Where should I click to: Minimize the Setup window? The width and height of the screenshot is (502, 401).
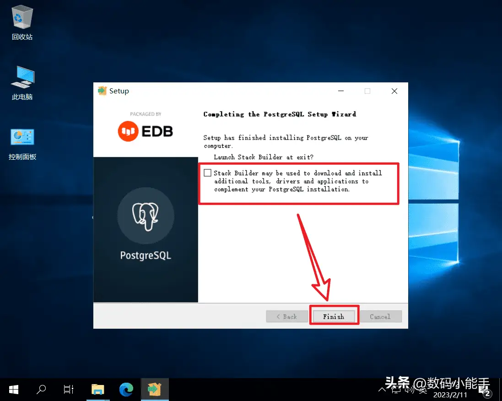(341, 91)
